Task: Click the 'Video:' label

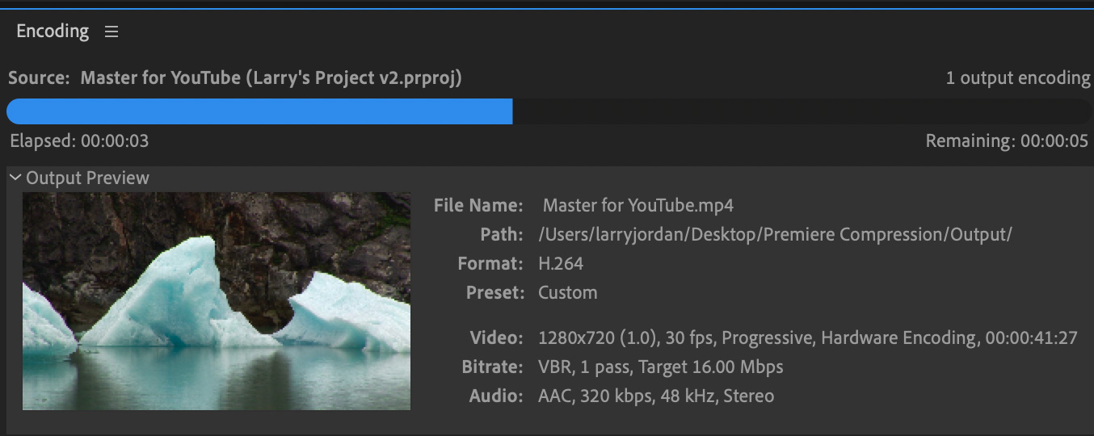Action: point(496,338)
